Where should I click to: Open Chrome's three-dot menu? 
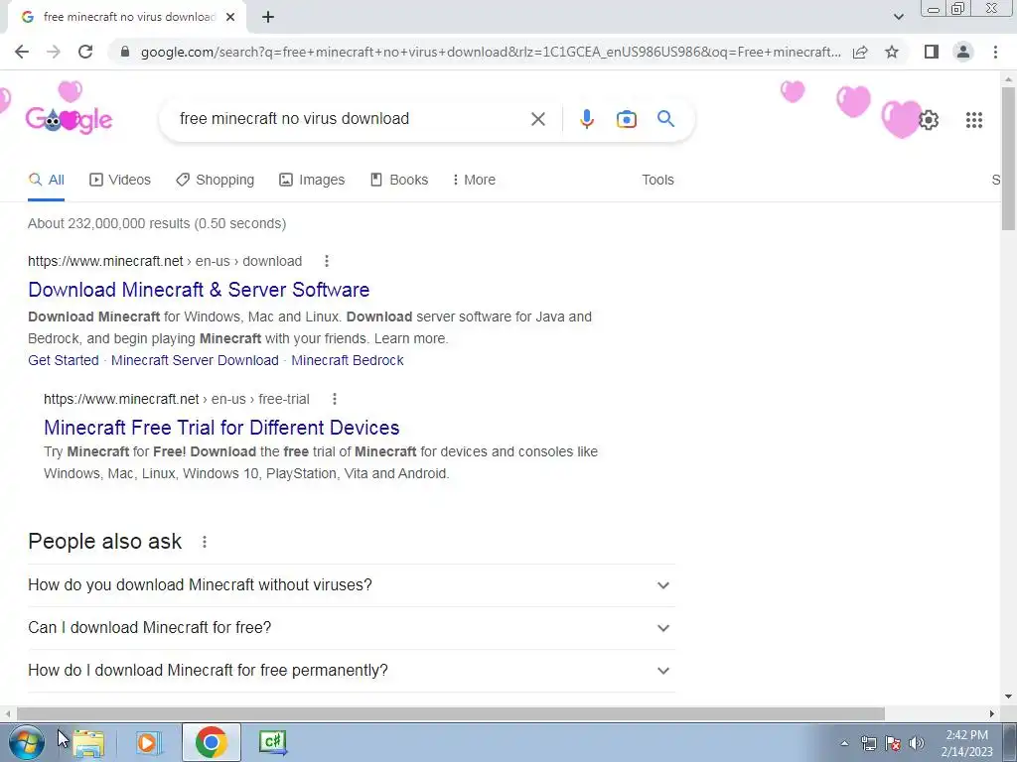(x=995, y=52)
